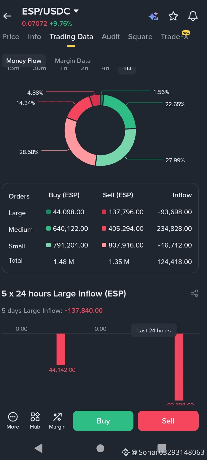This screenshot has height=460, width=207.
Task: Open the Margin trading icon
Action: [57, 421]
